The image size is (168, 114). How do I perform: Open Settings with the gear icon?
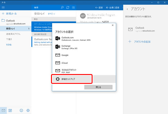(x=28, y=110)
